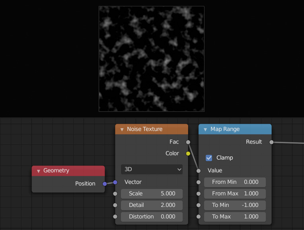Click the yellow Color output socket
304x230 pixels.
188,154
